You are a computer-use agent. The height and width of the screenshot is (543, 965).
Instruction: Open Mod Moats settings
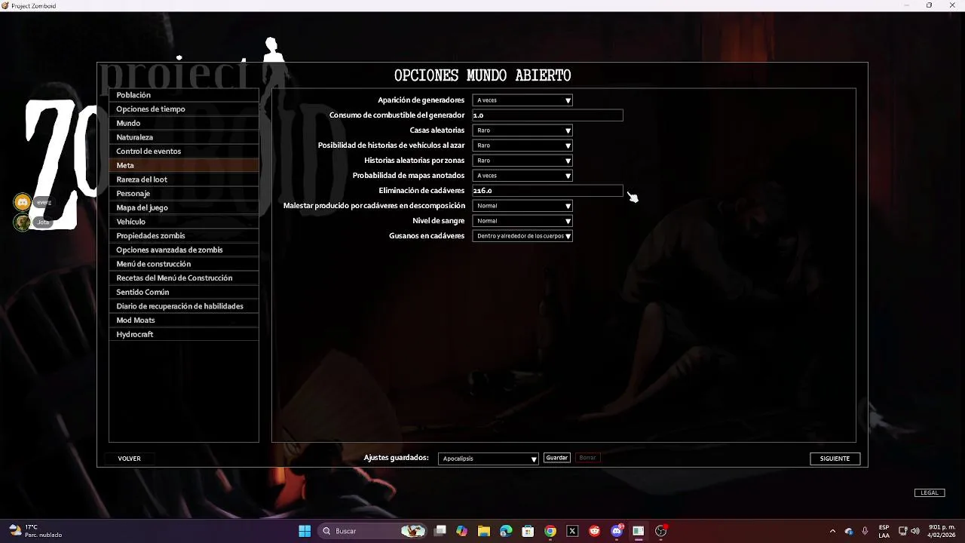coord(184,321)
